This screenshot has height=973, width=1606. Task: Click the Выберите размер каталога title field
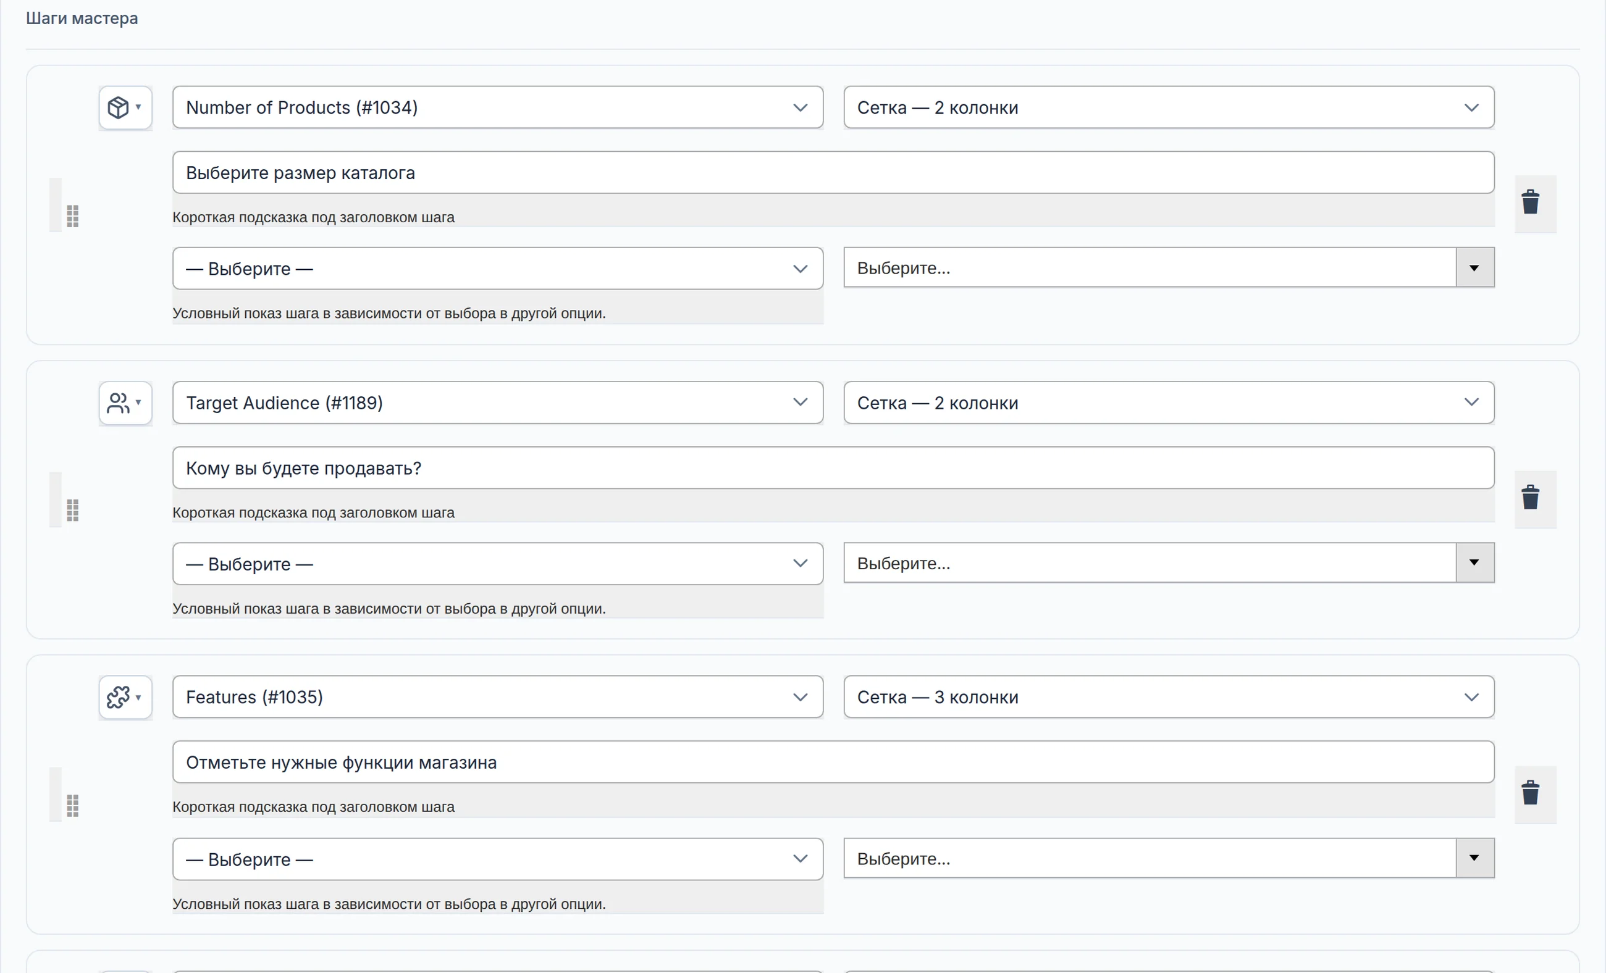[833, 173]
